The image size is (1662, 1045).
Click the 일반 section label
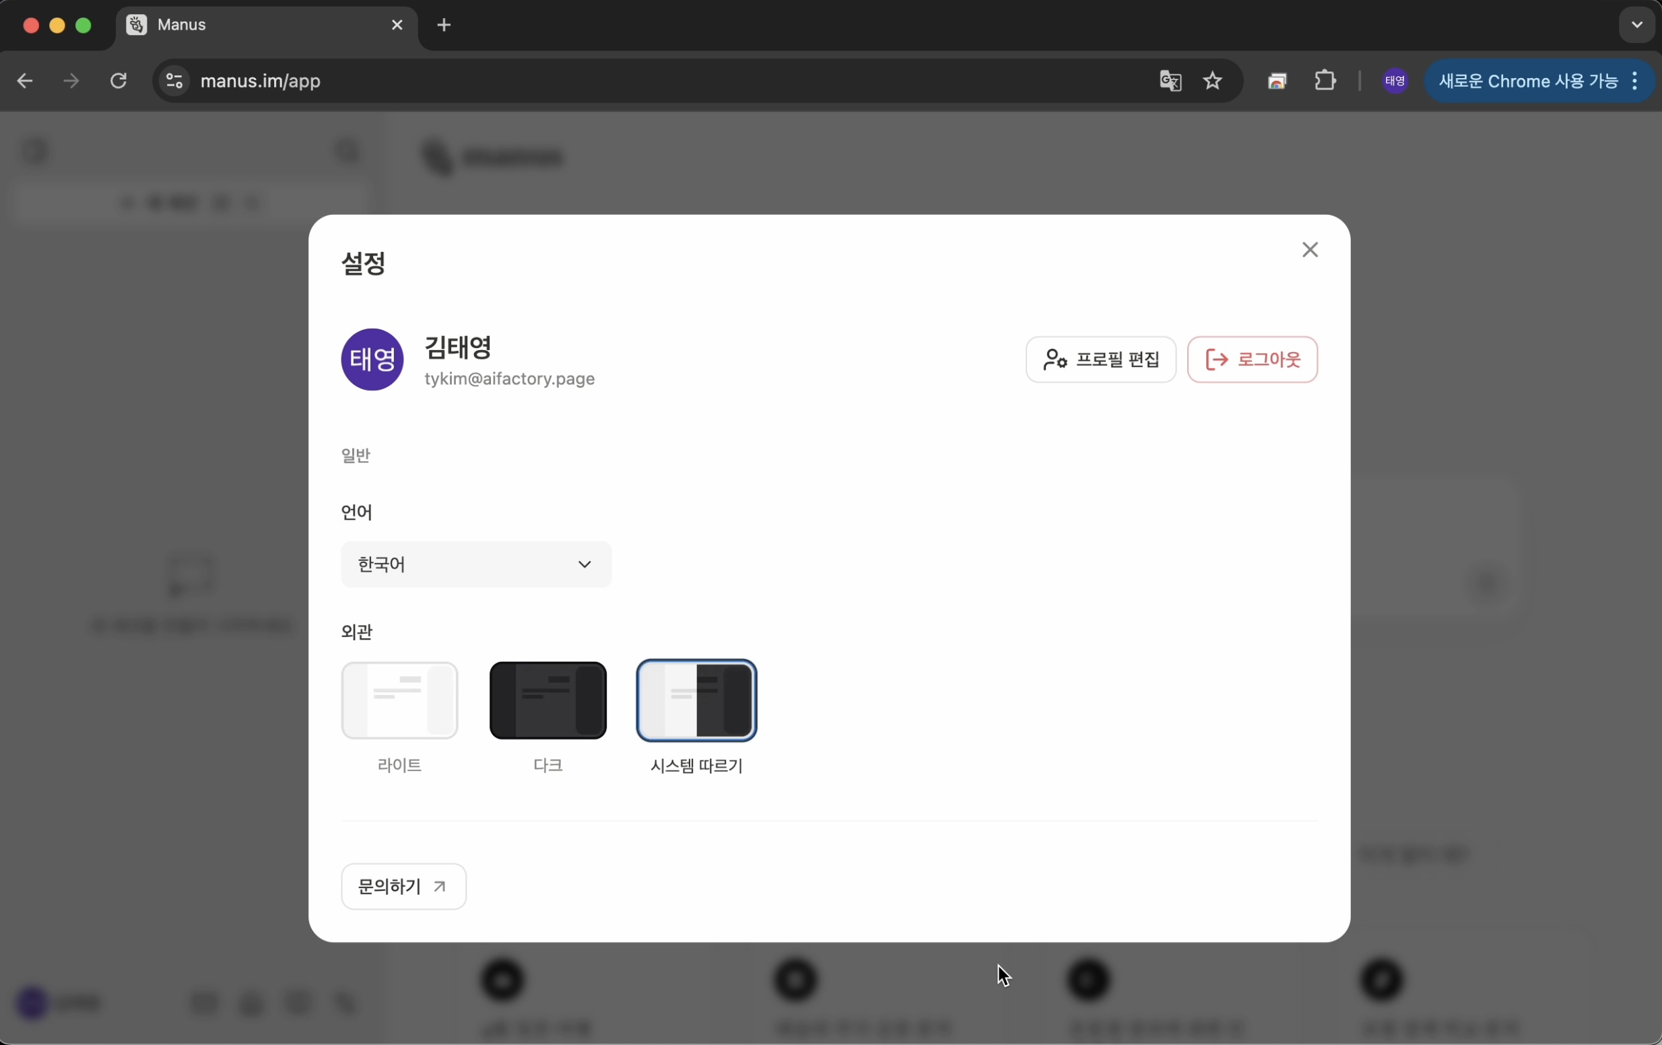[x=356, y=456]
